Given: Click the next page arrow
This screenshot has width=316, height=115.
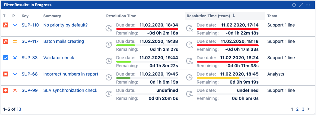Looking at the screenshot, I should tap(309, 109).
